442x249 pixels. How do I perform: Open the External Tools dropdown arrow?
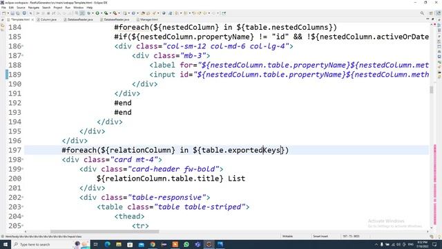coord(119,13)
